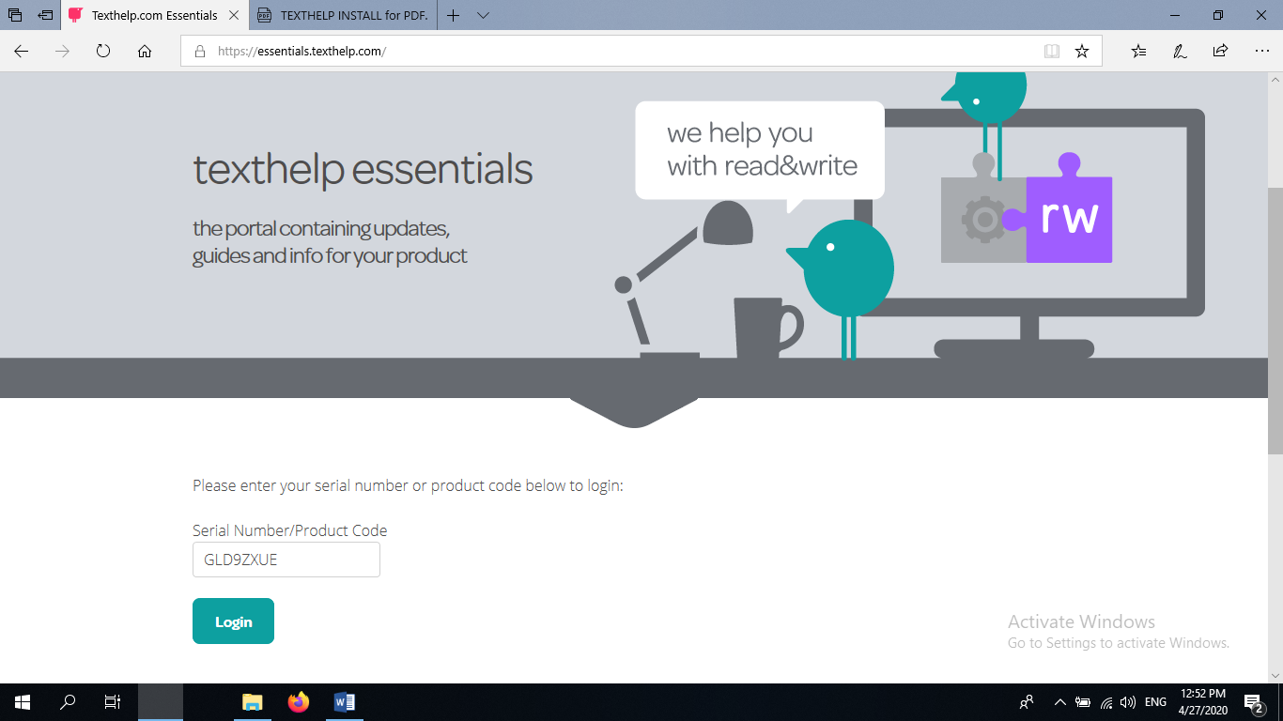Click the 'we help you with read&write' bubble
The image size is (1283, 721).
tap(760, 150)
